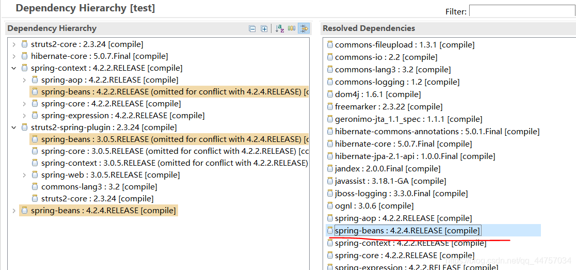
Task: Click jar icon next to ognl : 3.0.6
Action: click(x=330, y=205)
